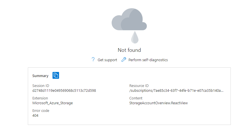Open the Get support link
Screen dimensions: 245x132
click(x=107, y=60)
